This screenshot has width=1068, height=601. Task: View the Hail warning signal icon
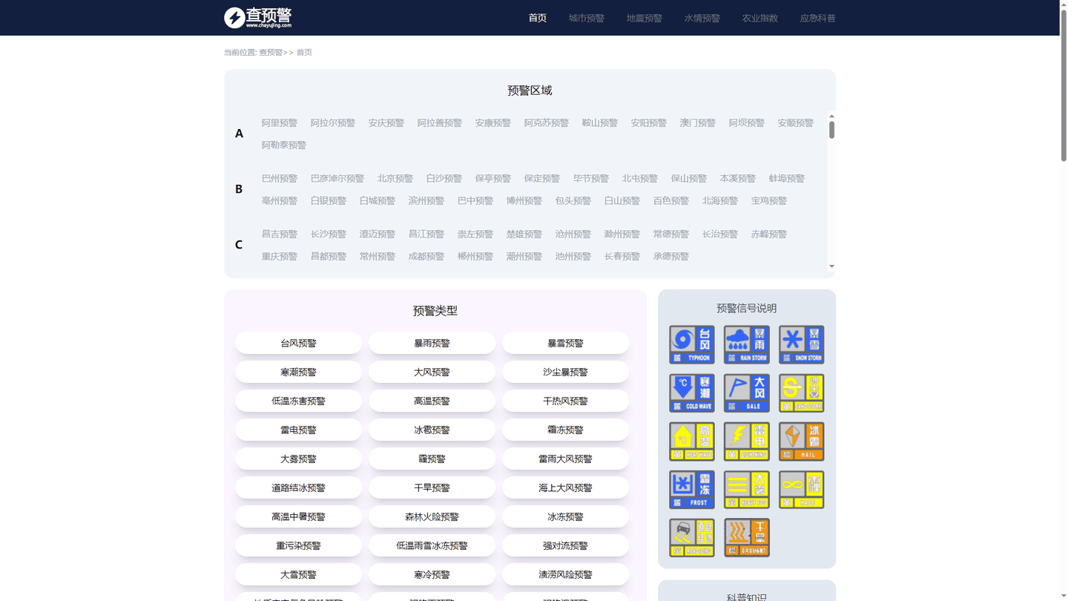[802, 441]
